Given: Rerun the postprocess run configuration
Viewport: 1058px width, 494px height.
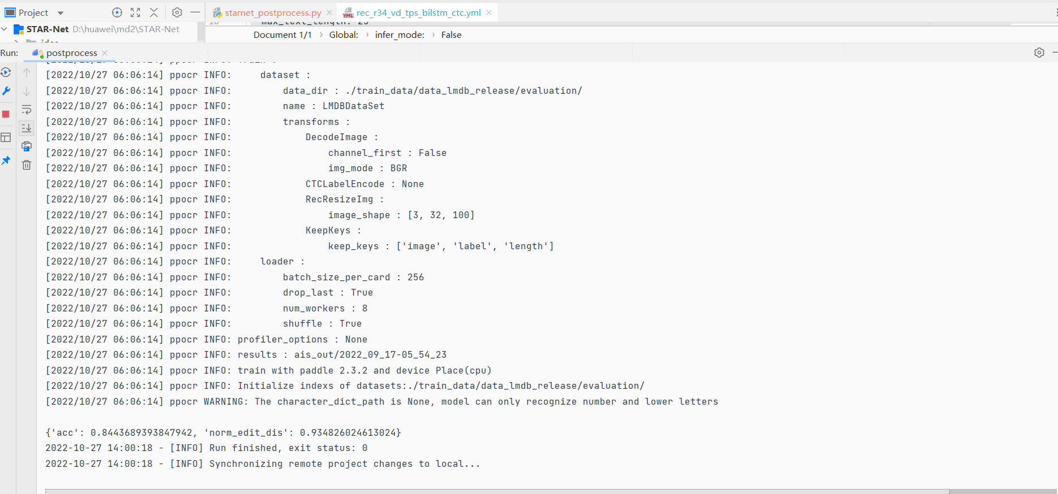Looking at the screenshot, I should tap(6, 72).
